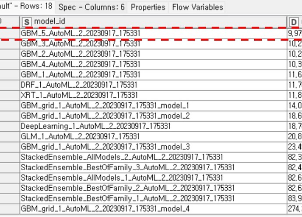Click the GBM_grid_1 model_1 cell
Image resolution: width=302 pixels, height=217 pixels.
105,105
